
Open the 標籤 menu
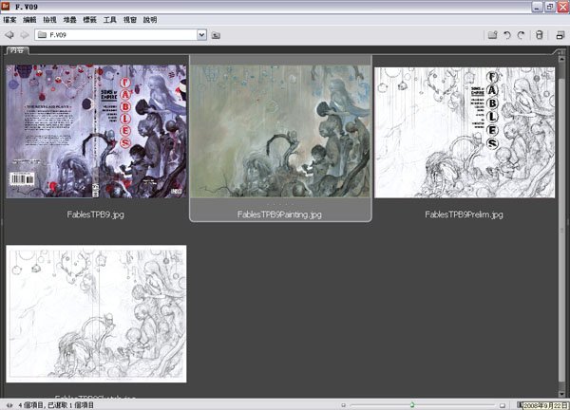[x=93, y=19]
